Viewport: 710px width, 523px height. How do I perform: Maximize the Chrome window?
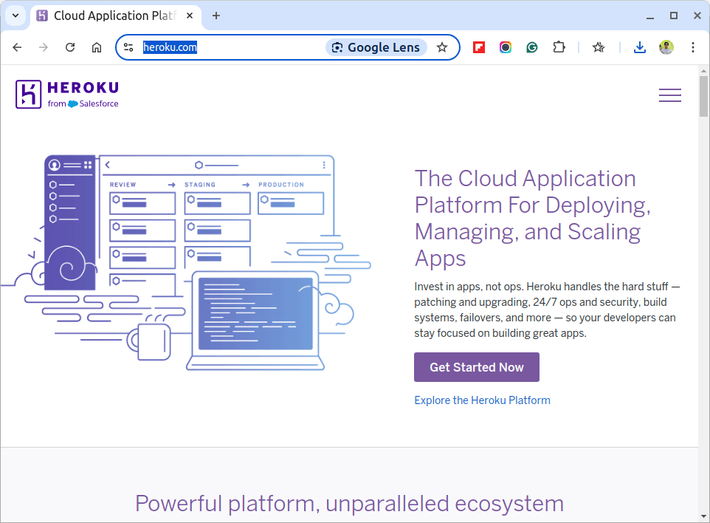674,16
